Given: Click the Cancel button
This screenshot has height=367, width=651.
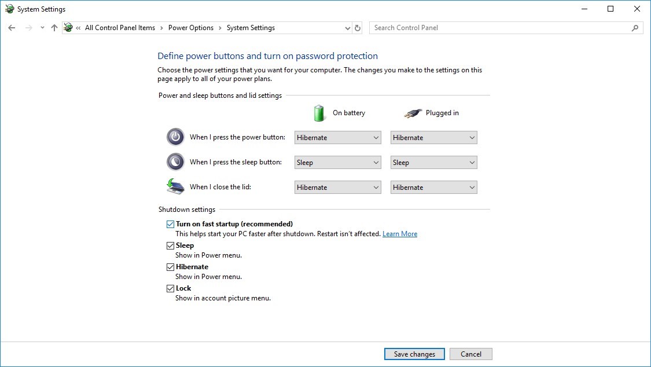Looking at the screenshot, I should [x=471, y=354].
